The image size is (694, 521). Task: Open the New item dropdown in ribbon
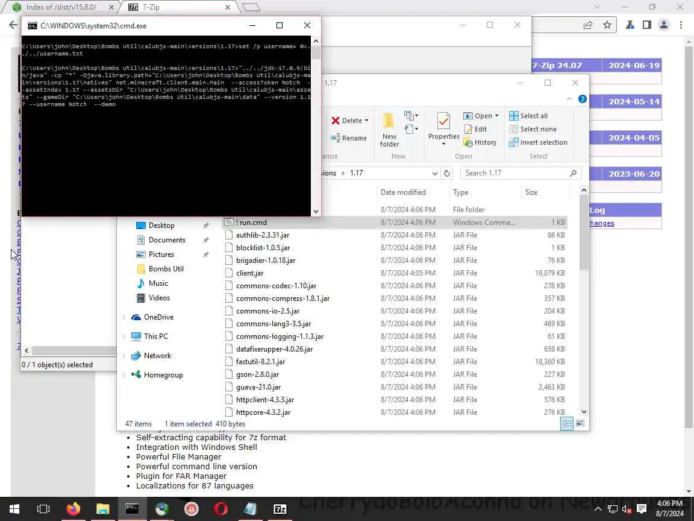click(x=411, y=116)
